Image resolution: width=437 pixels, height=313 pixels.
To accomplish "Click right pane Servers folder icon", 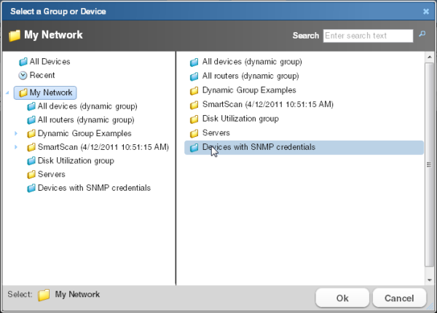I will coord(194,132).
